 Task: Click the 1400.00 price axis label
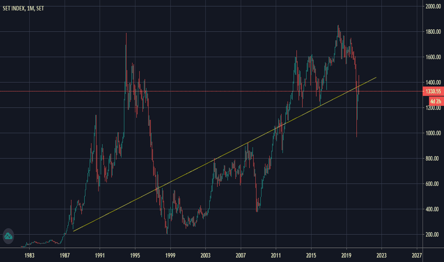(x=433, y=82)
